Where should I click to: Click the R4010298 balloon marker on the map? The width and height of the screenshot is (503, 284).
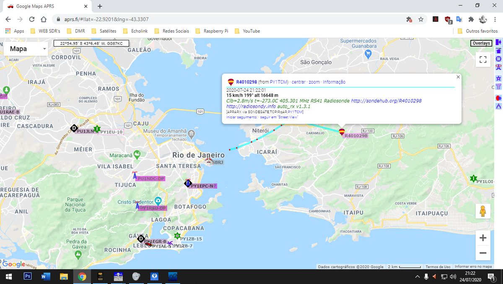tap(342, 132)
